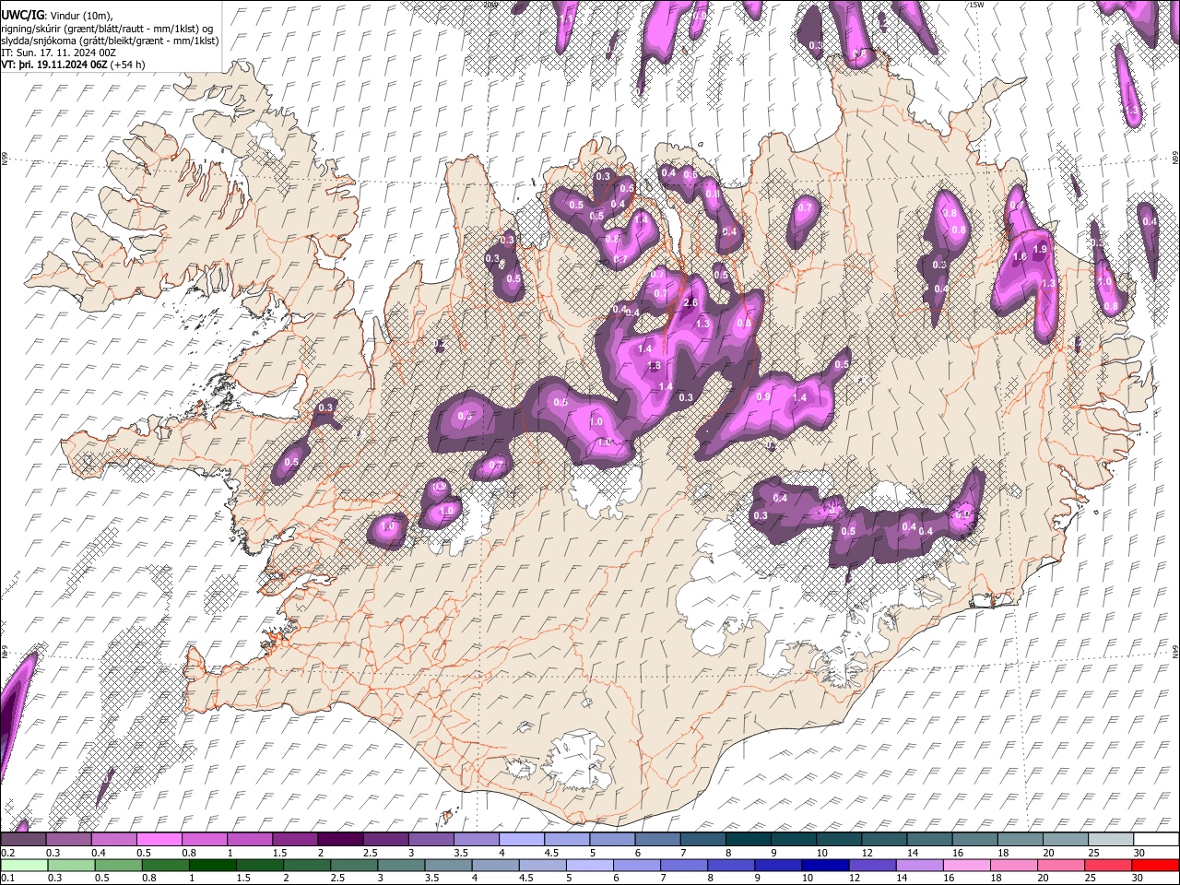Click the '0.2' label starting the upper legend row
This screenshot has height=885, width=1180.
7,853
